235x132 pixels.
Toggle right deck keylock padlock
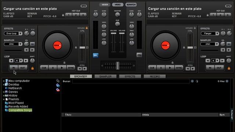[x=195, y=28]
